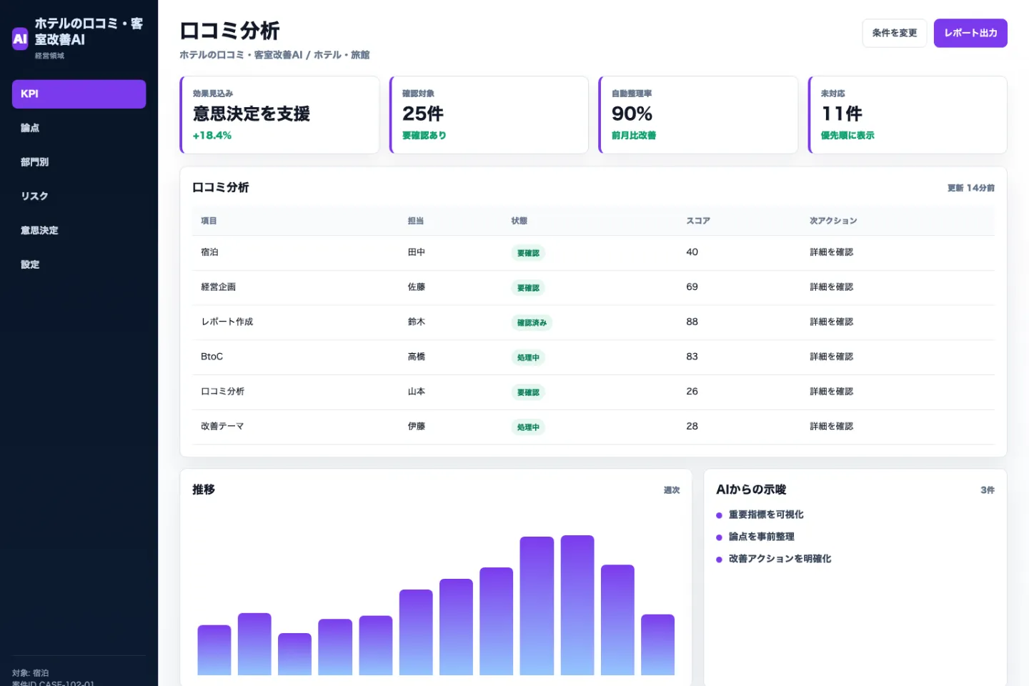This screenshot has height=686, width=1029.
Task: Click 処理中 badge in BtoC row
Action: [528, 357]
